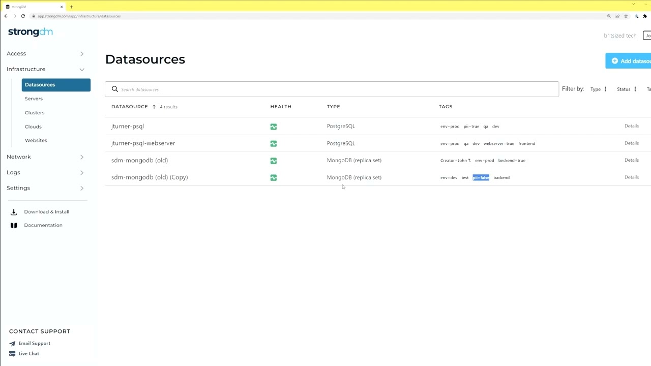The height and width of the screenshot is (366, 651).
Task: Click the browser back arrow
Action: (x=6, y=16)
